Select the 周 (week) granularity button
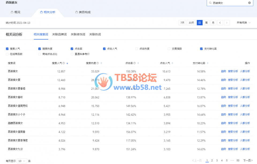257x164 pixels. [x=206, y=23]
